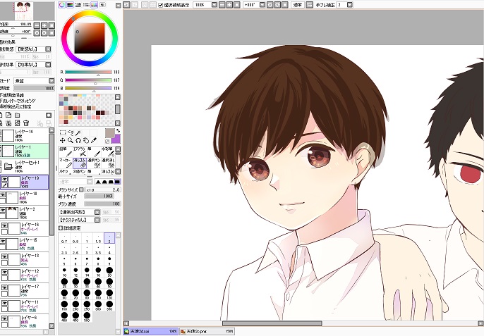Choose the marker (マーカー) tool
This screenshot has height=336, width=484.
point(66,163)
